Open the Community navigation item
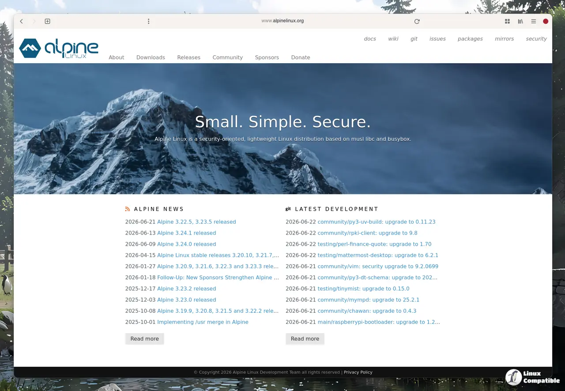The width and height of the screenshot is (565, 391). click(x=227, y=57)
